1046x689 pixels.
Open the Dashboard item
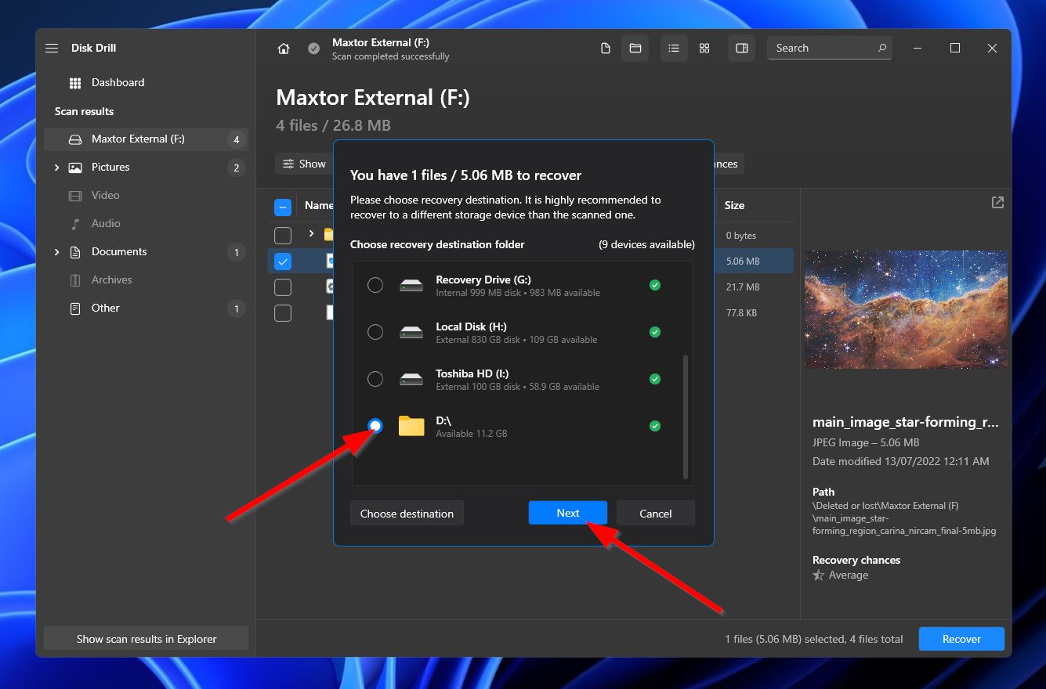[x=146, y=83]
